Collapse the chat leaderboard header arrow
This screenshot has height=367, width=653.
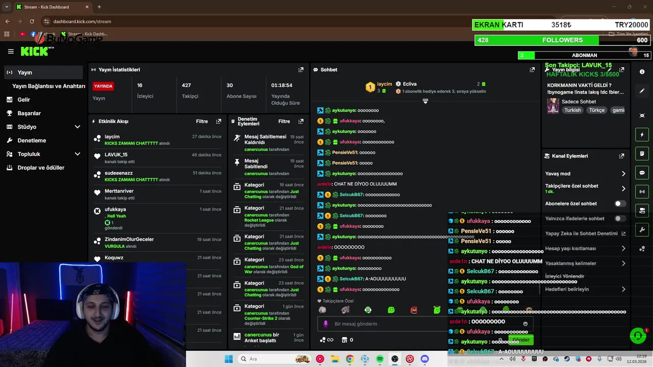click(x=425, y=101)
